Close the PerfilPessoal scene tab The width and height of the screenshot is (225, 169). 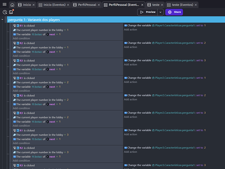(98, 5)
